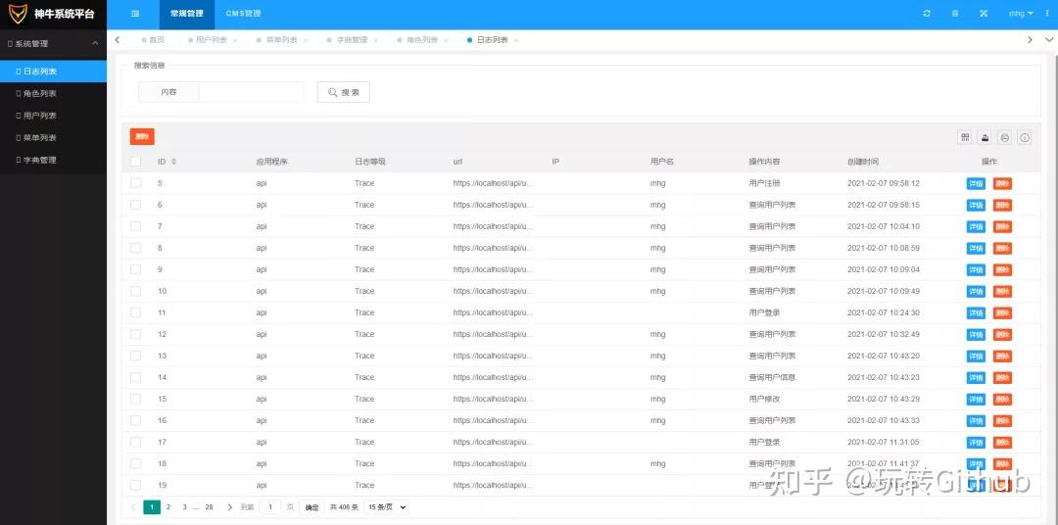
Task: Click the 用户注册 operation cell
Action: coord(764,183)
